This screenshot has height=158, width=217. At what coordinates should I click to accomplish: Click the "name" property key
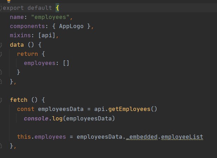(x=17, y=17)
